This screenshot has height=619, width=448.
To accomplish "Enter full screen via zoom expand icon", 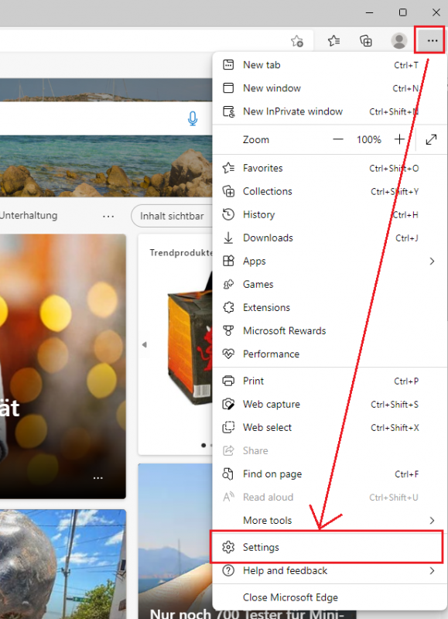I will 431,139.
